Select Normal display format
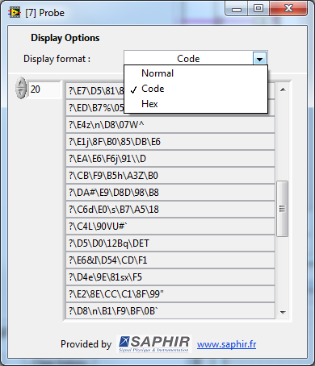 click(x=157, y=73)
